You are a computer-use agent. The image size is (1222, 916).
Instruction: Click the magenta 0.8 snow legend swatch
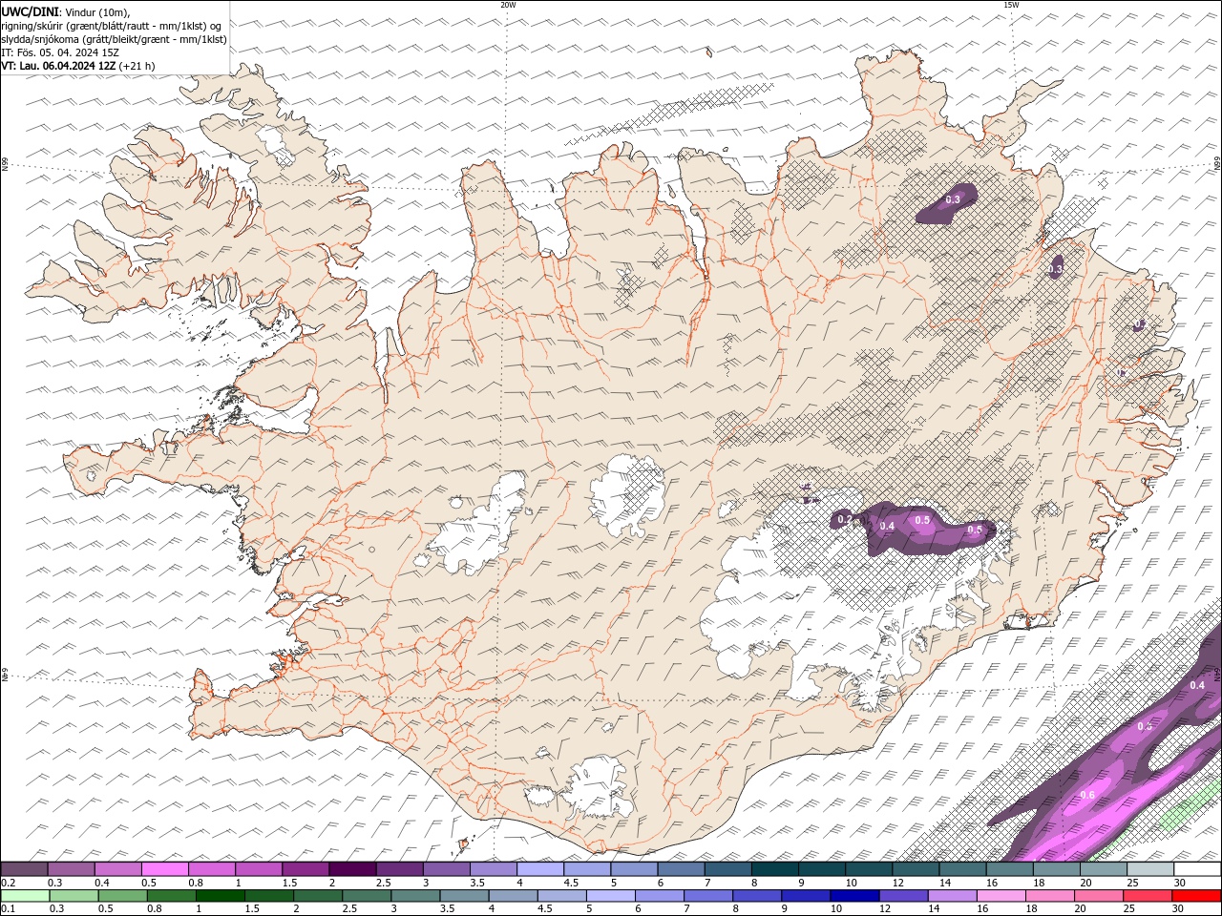tap(212, 869)
